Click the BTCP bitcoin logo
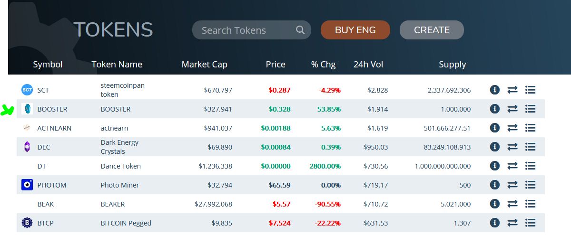Image resolution: width=571 pixels, height=235 pixels. 27,223
